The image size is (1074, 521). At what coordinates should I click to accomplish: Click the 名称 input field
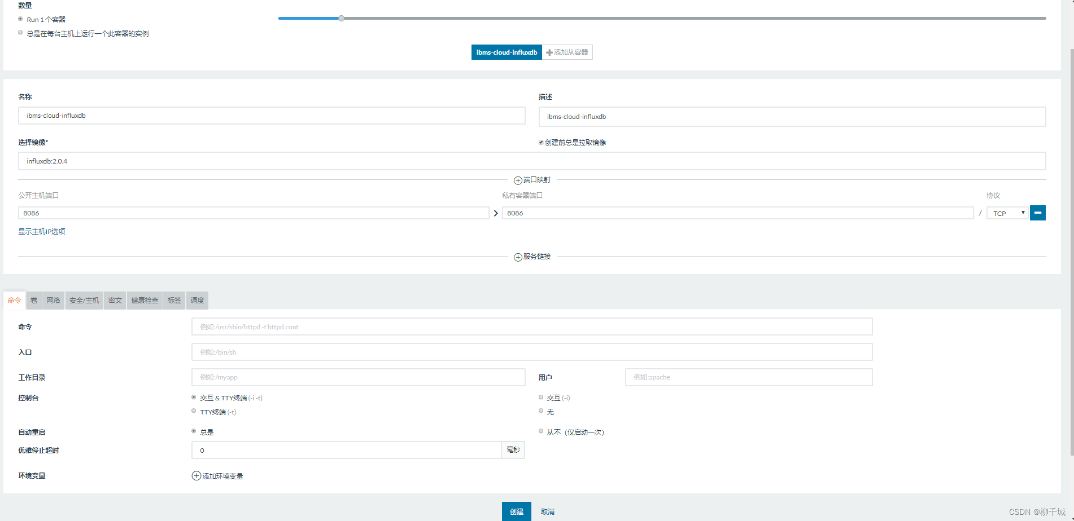272,116
